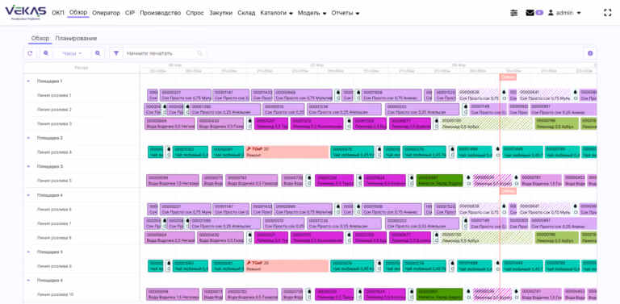Click the Сейчас marker at the timeline top
Screen dimensions: 620x304
click(508, 77)
